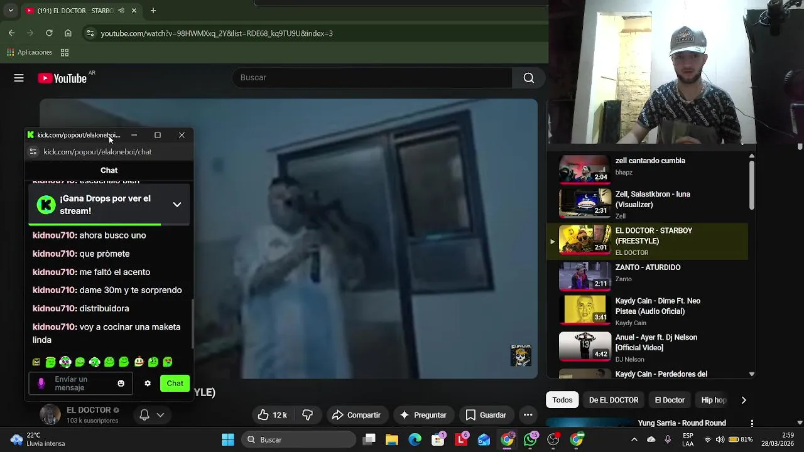Open EL DOCTOR channel avatar
This screenshot has width=804, height=452.
[50, 415]
